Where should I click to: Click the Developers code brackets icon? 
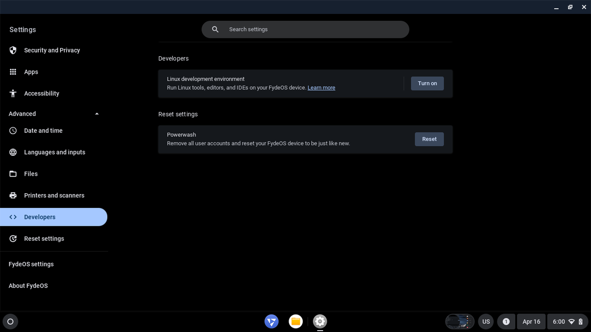click(x=13, y=217)
